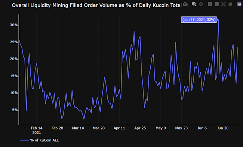Click the Mar 14 x-axis label
Image resolution: width=243 pixels, height=147 pixels.
78,128
